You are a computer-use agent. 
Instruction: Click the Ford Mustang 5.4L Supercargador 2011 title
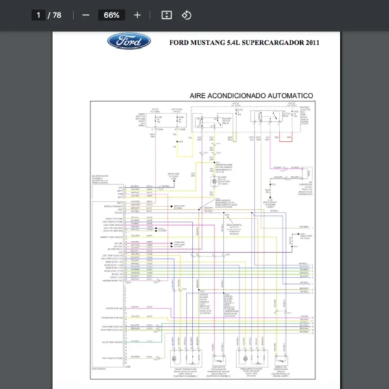(244, 43)
